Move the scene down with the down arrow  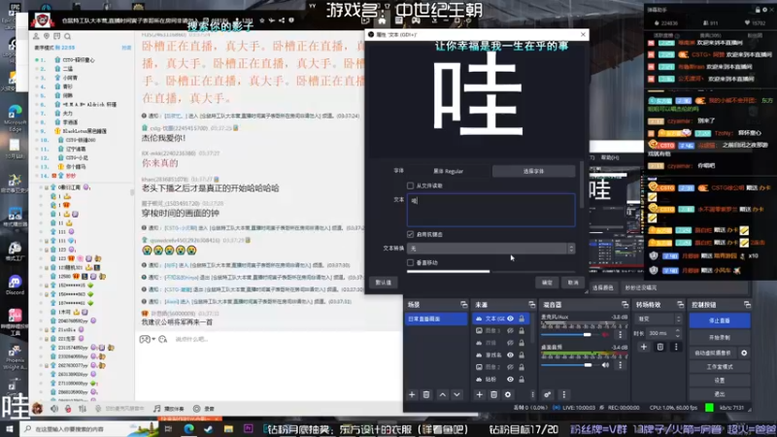(456, 394)
